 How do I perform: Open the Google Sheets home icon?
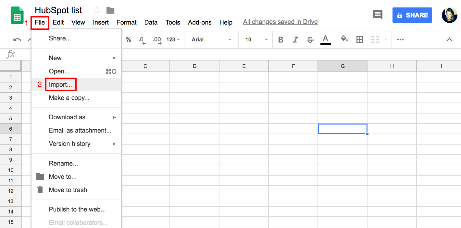(x=17, y=16)
